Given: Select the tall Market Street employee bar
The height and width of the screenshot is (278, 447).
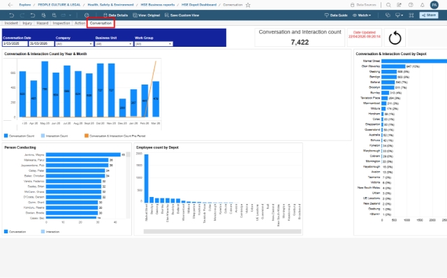Looking at the screenshot, I should (x=147, y=179).
